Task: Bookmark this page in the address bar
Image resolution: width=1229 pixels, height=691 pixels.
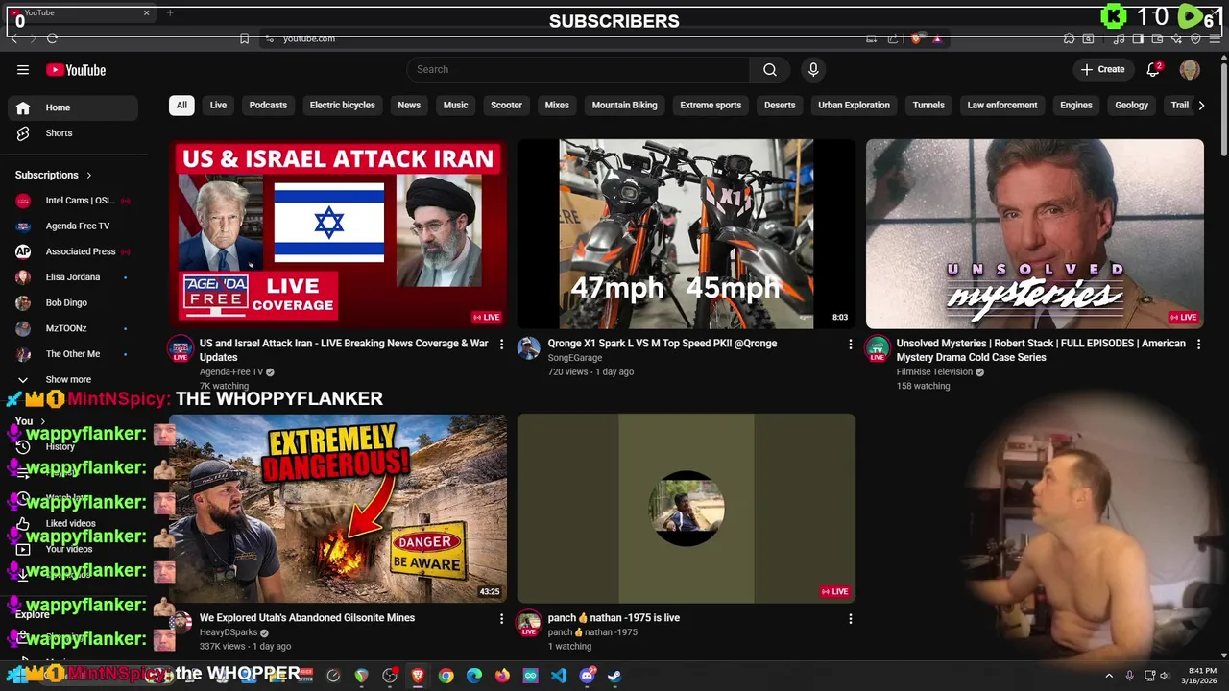Action: [x=244, y=38]
